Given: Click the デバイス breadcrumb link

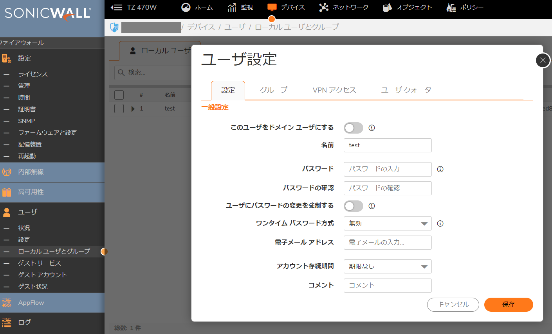Looking at the screenshot, I should [201, 27].
